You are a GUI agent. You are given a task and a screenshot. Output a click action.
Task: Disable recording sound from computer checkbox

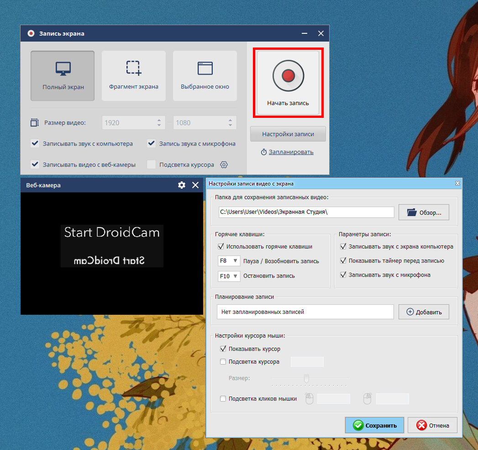(35, 143)
